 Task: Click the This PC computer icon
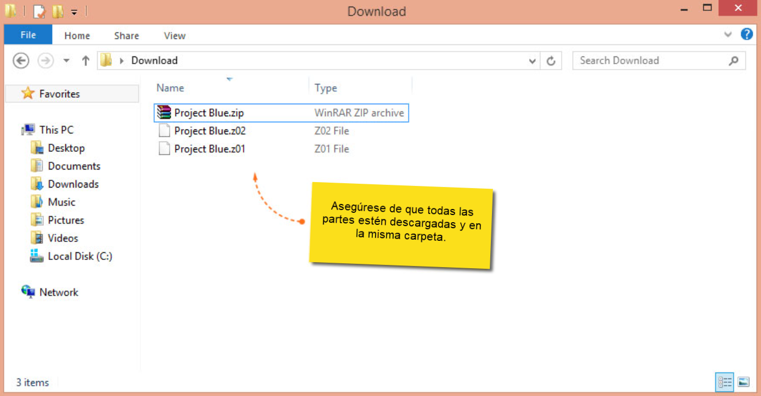[28, 130]
